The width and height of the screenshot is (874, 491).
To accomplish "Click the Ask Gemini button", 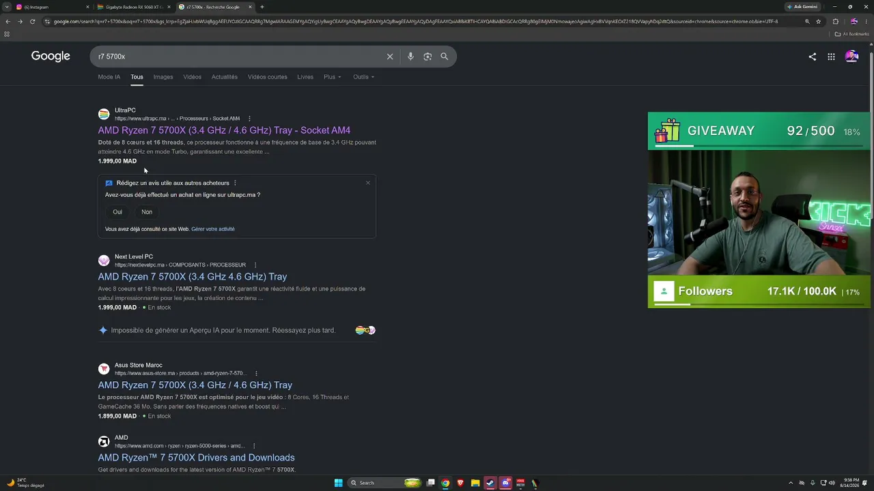I will 802,7.
